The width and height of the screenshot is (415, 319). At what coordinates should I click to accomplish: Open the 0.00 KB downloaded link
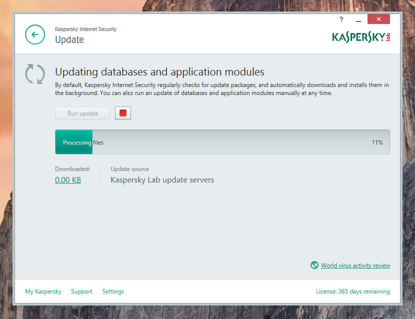click(68, 180)
